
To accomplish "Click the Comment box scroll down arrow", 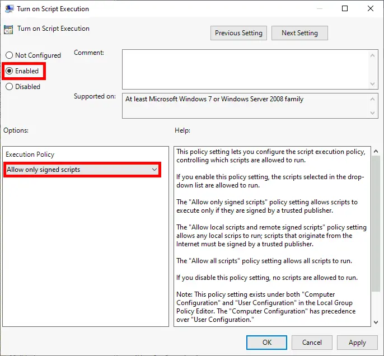I will 372,84.
